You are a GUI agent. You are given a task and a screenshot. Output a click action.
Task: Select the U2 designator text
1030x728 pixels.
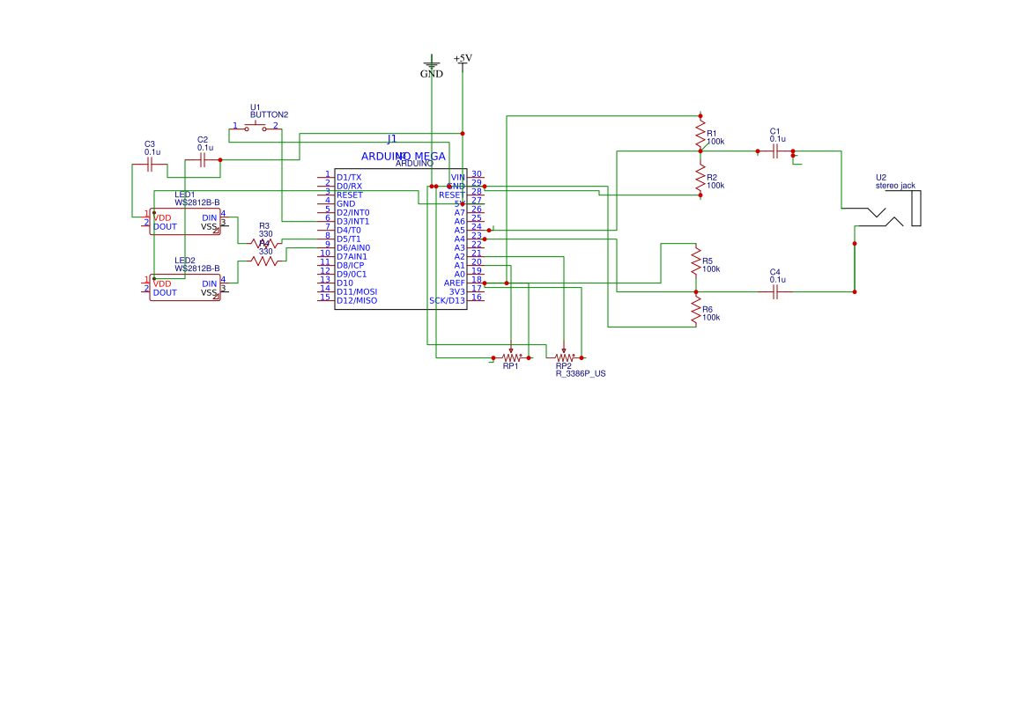[881, 178]
